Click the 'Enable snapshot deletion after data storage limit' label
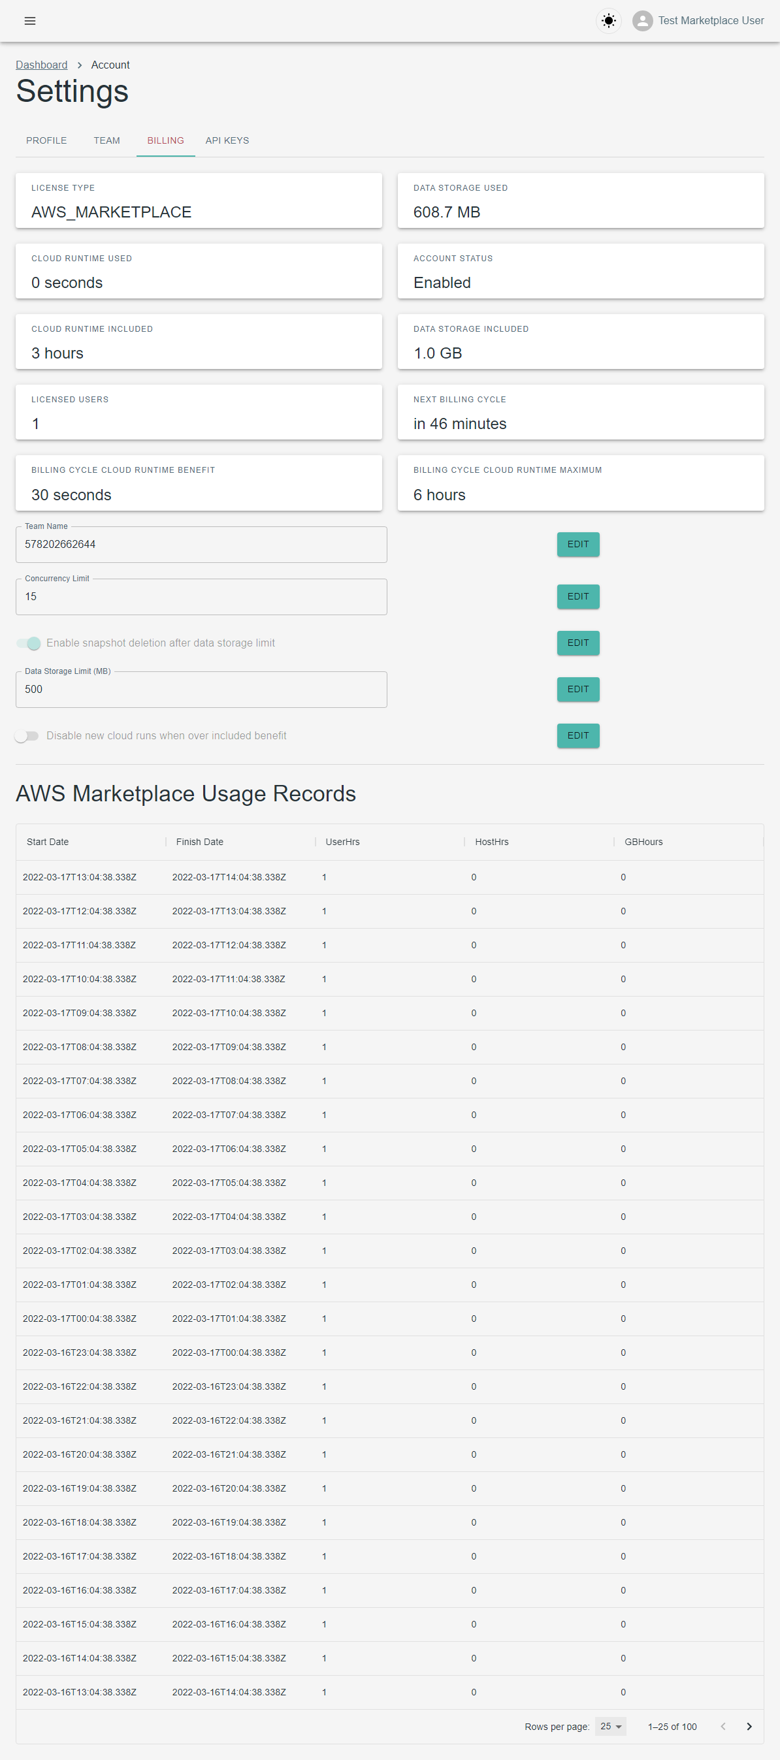Viewport: 780px width, 1760px height. pyautogui.click(x=161, y=643)
